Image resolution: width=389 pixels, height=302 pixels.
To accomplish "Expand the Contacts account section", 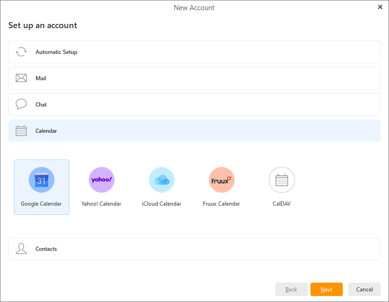I will pyautogui.click(x=194, y=249).
